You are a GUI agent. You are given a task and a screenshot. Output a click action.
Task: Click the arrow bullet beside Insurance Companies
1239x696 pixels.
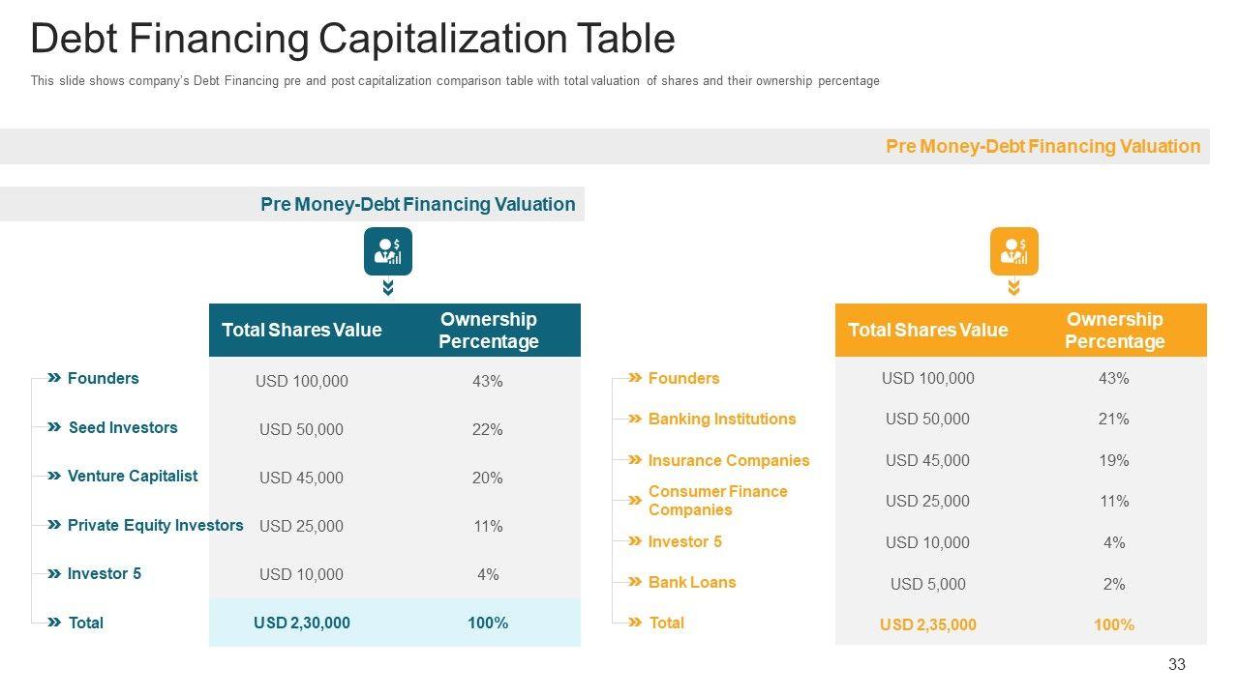pyautogui.click(x=635, y=460)
